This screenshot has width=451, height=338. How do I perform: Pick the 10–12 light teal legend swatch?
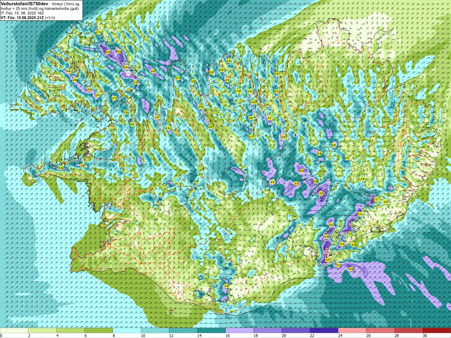click(x=155, y=331)
